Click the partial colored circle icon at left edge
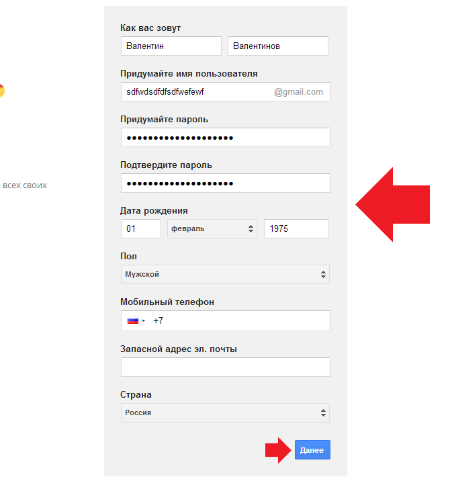The height and width of the screenshot is (483, 450). coord(2,91)
